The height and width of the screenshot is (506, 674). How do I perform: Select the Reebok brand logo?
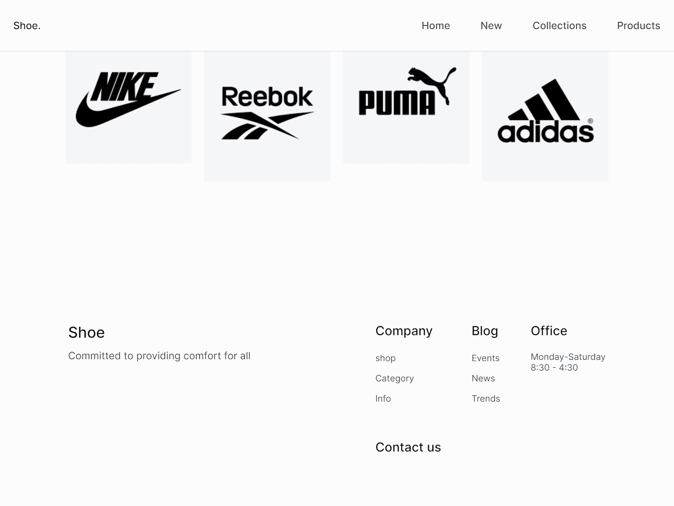pyautogui.click(x=267, y=113)
